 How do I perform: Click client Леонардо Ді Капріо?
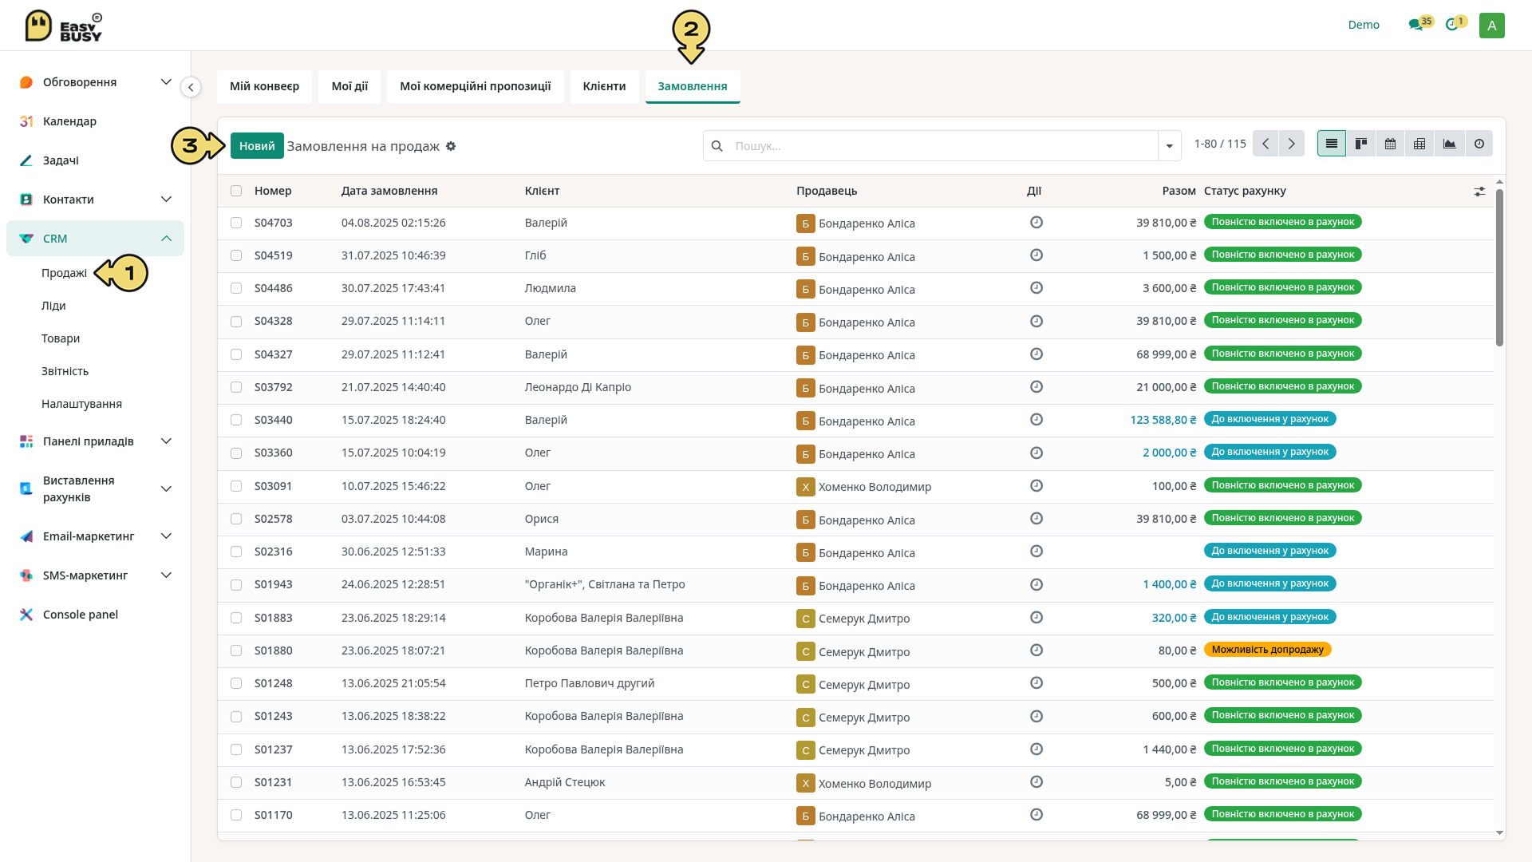(x=578, y=387)
